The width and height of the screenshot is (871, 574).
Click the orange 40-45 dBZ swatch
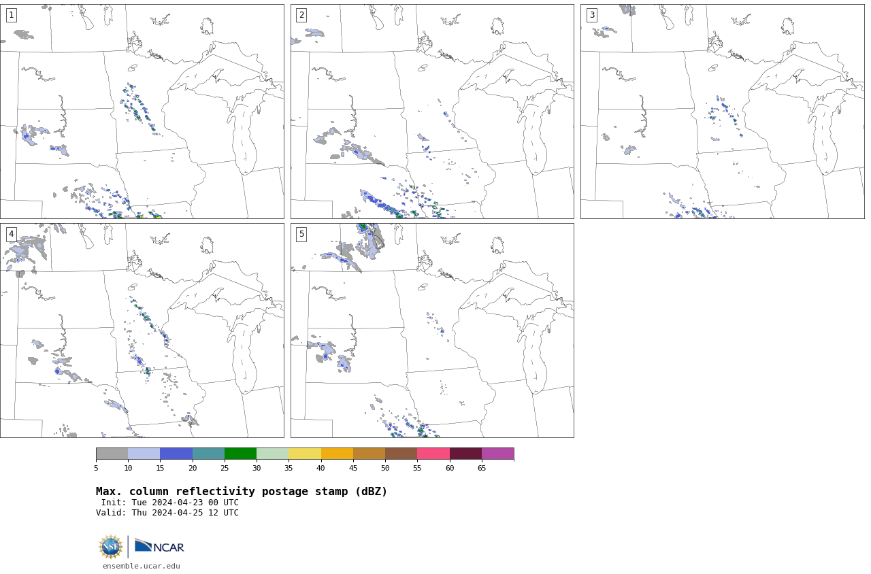coord(337,454)
